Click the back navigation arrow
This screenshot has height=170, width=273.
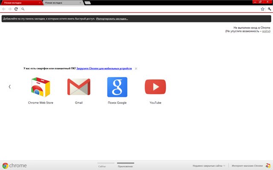point(4,9)
